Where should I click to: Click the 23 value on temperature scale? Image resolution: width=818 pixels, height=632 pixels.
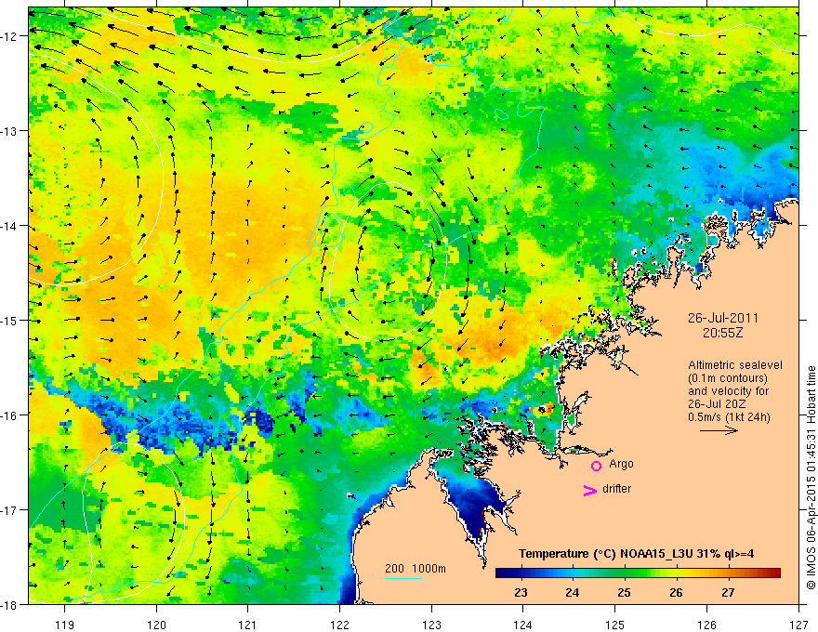[x=521, y=593]
